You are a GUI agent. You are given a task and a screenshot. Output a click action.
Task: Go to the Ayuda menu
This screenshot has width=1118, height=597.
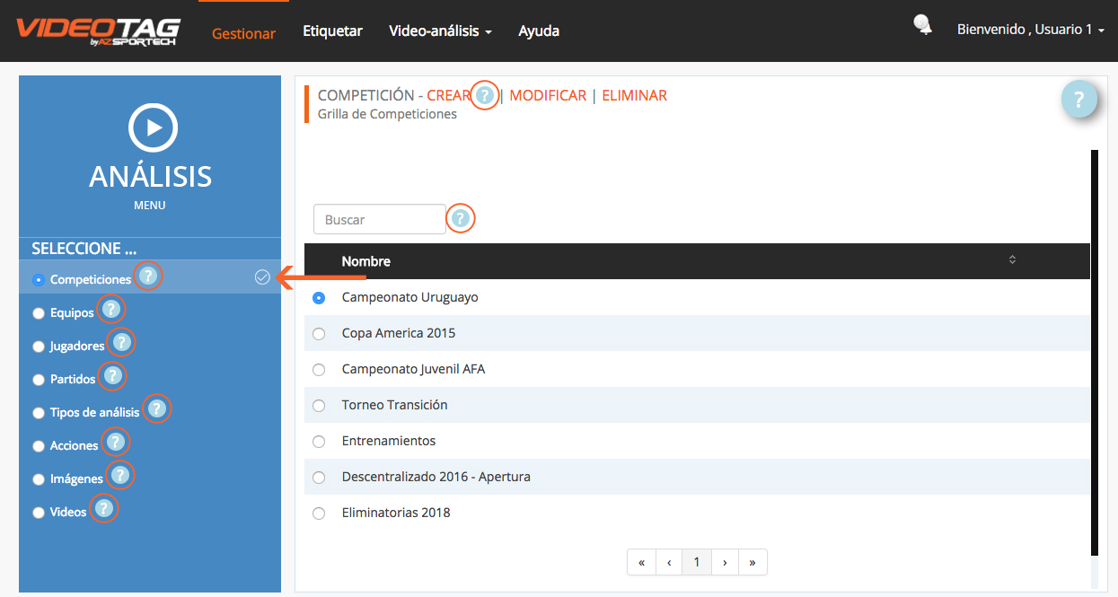coord(539,31)
